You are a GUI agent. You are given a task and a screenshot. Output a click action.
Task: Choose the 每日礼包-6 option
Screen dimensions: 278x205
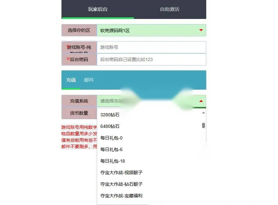(x=152, y=149)
